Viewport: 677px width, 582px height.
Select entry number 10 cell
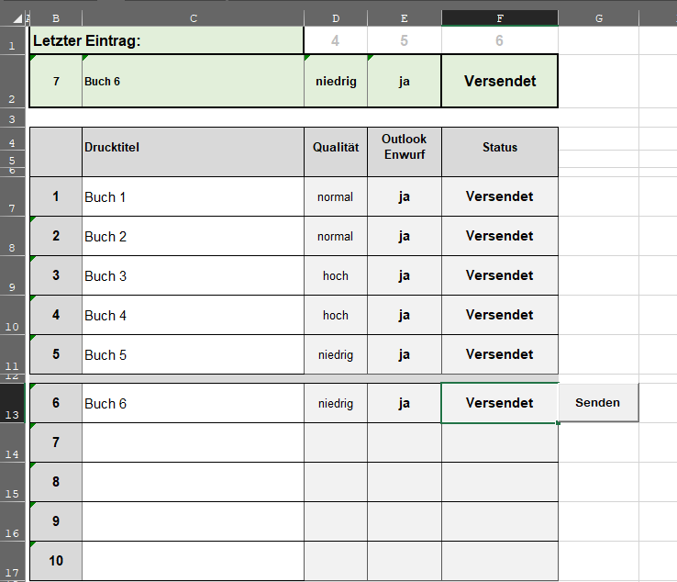tap(56, 561)
